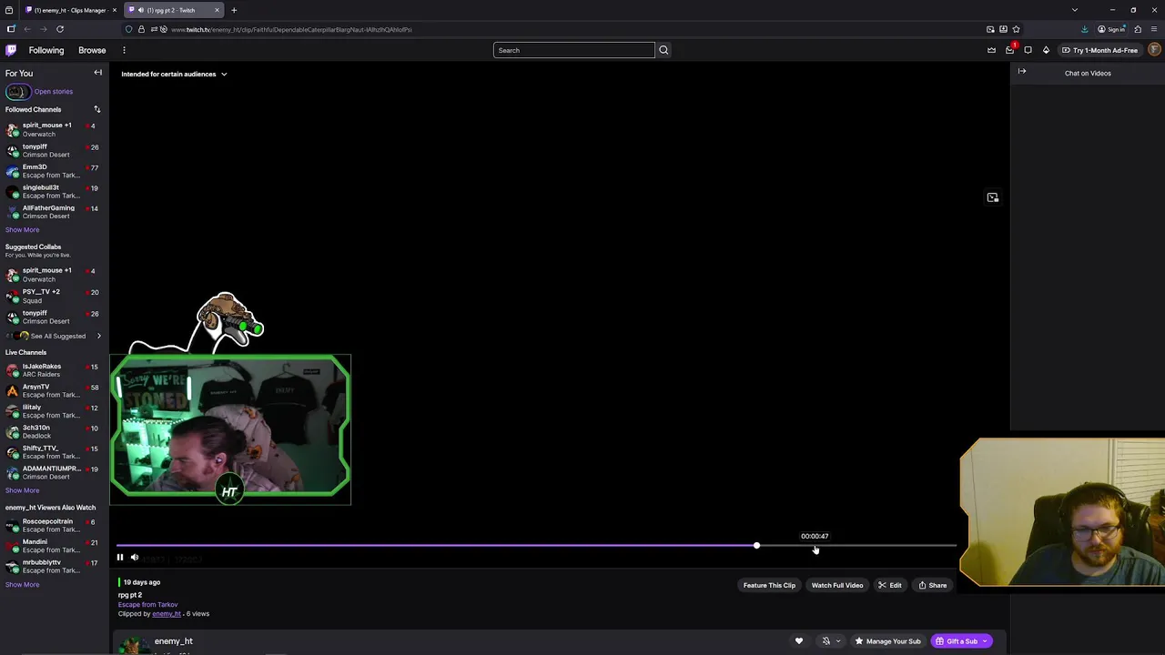Pause the clip playback
This screenshot has height=655, width=1165.
tap(120, 558)
